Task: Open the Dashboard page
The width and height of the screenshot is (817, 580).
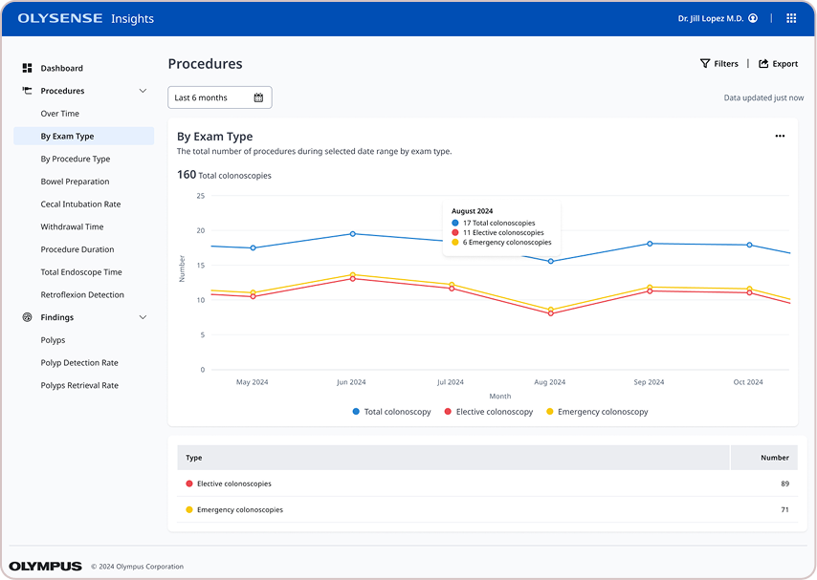Action: pyautogui.click(x=61, y=68)
